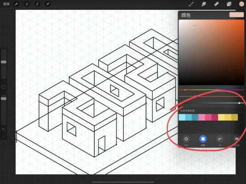Click the brightness slider with white handle
246x184 pixels.
(211, 103)
